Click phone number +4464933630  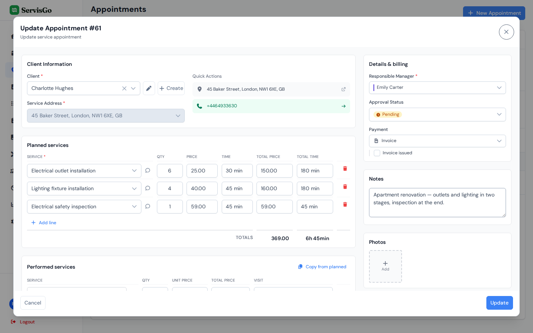(x=222, y=106)
